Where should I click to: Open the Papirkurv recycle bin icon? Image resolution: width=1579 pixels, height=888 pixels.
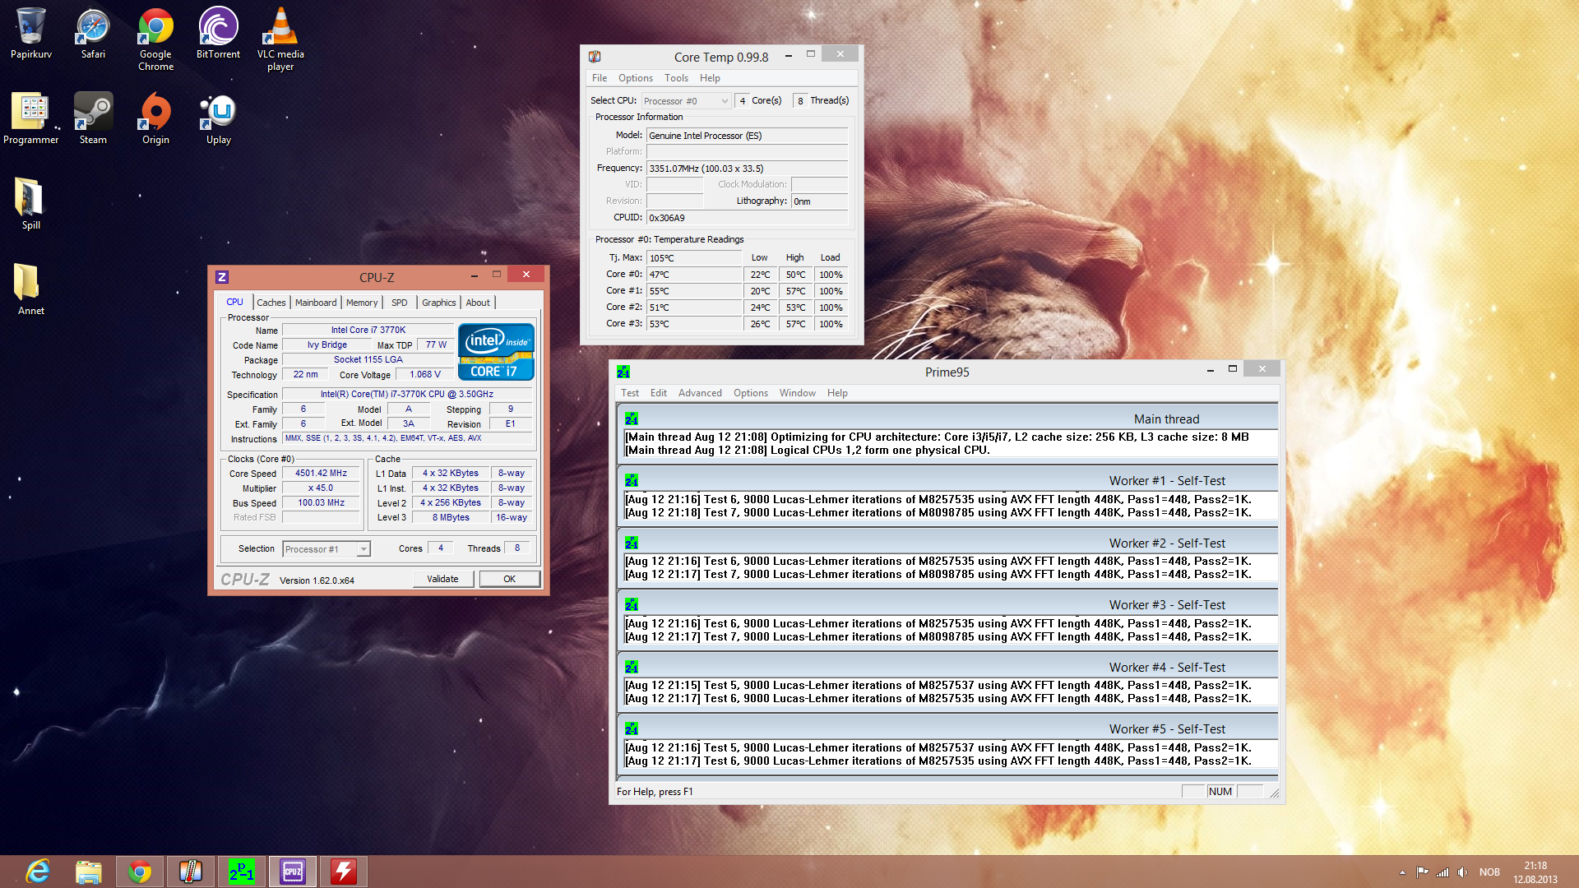click(30, 35)
